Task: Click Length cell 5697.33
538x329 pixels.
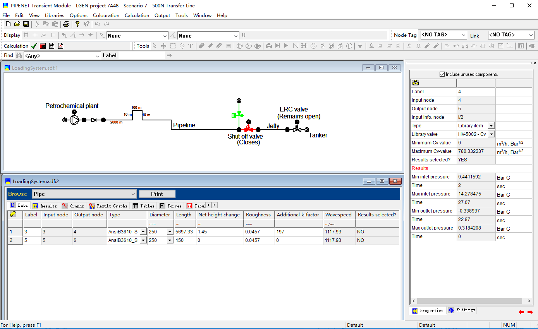Action: pyautogui.click(x=185, y=232)
